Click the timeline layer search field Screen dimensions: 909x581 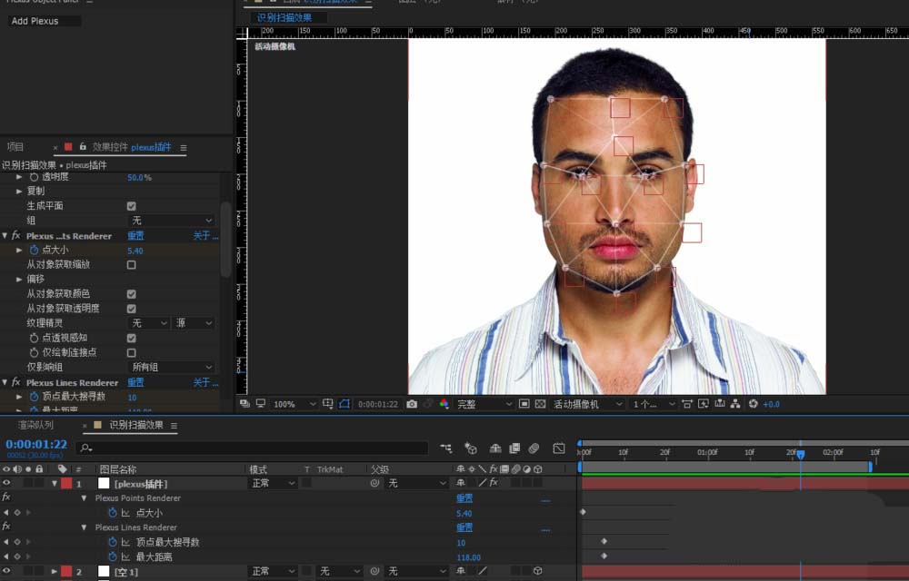(253, 448)
